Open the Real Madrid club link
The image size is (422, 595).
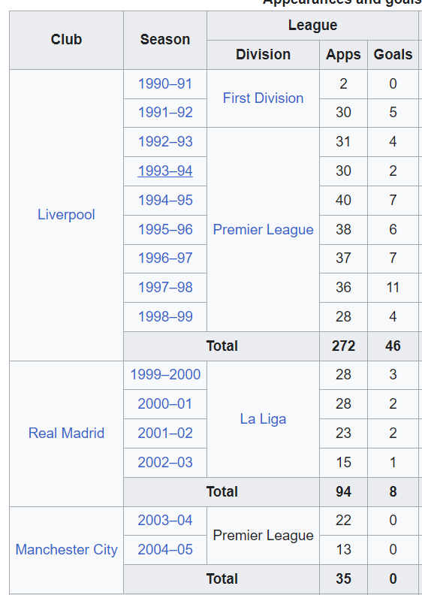[66, 433]
